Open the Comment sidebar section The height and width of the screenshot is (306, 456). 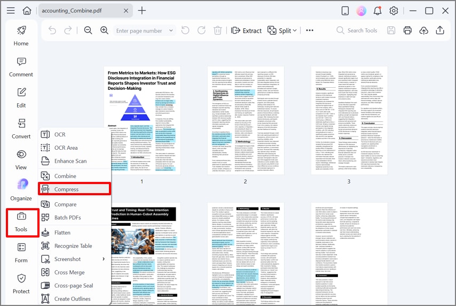21,67
